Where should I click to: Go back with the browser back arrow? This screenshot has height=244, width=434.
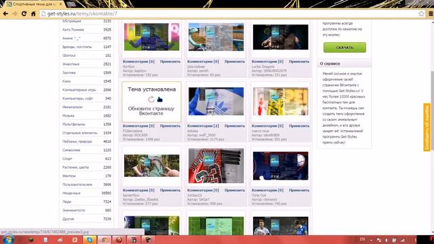(x=5, y=14)
